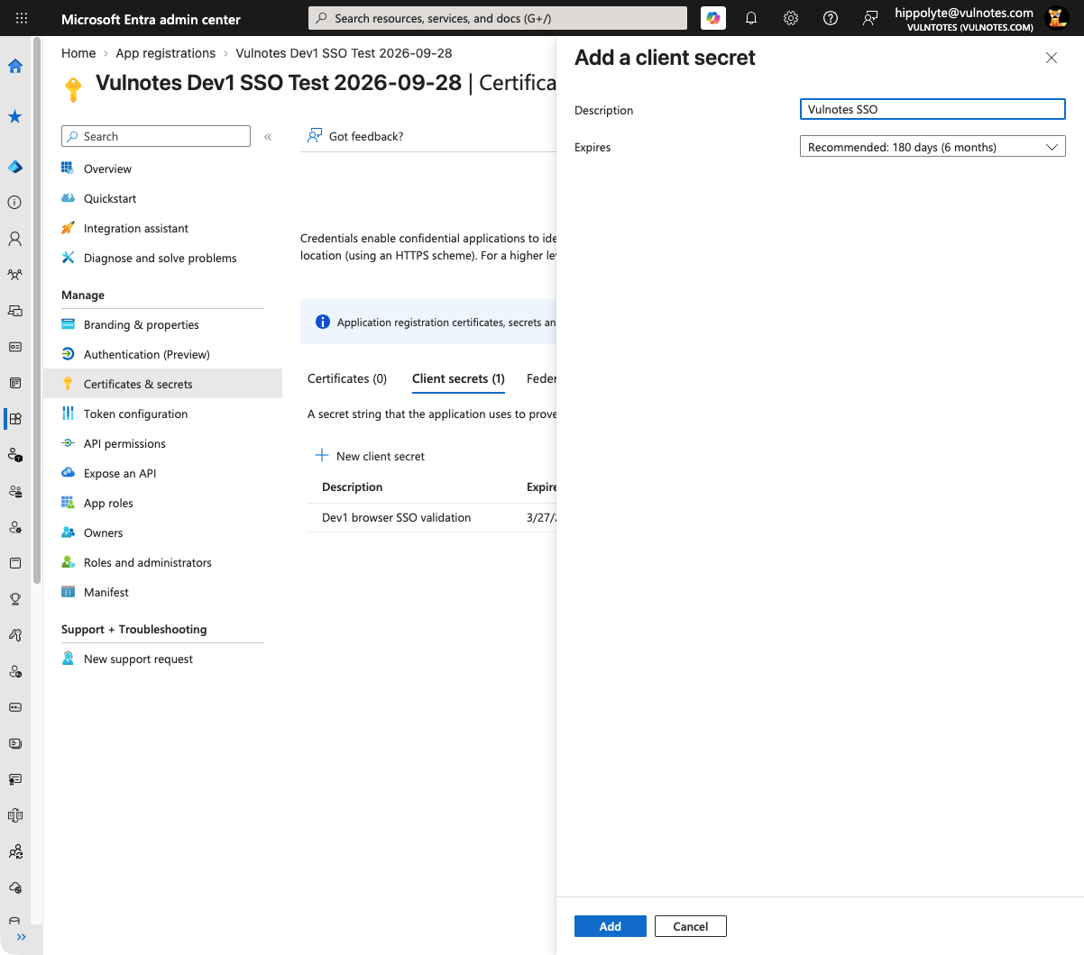Close the Add a client secret panel
Image resolution: width=1084 pixels, height=955 pixels.
[1052, 58]
